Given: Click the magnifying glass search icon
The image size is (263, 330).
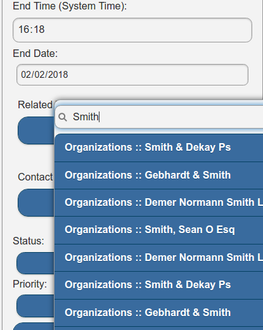Looking at the screenshot, I should pos(63,117).
